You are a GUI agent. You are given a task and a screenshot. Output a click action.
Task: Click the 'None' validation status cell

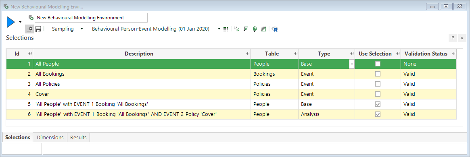coord(428,64)
